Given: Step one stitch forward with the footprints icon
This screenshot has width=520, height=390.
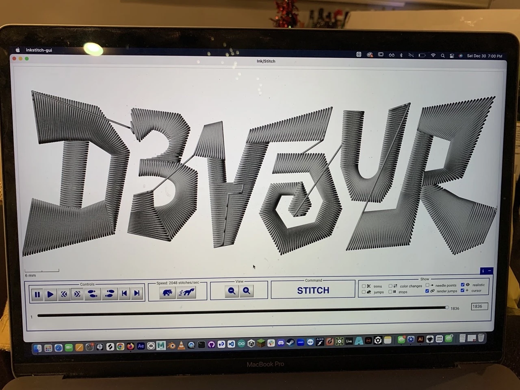Looking at the screenshot, I should pyautogui.click(x=109, y=293).
